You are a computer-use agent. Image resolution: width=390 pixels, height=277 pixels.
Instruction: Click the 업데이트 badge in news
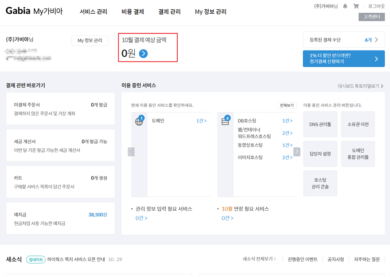coord(36,259)
